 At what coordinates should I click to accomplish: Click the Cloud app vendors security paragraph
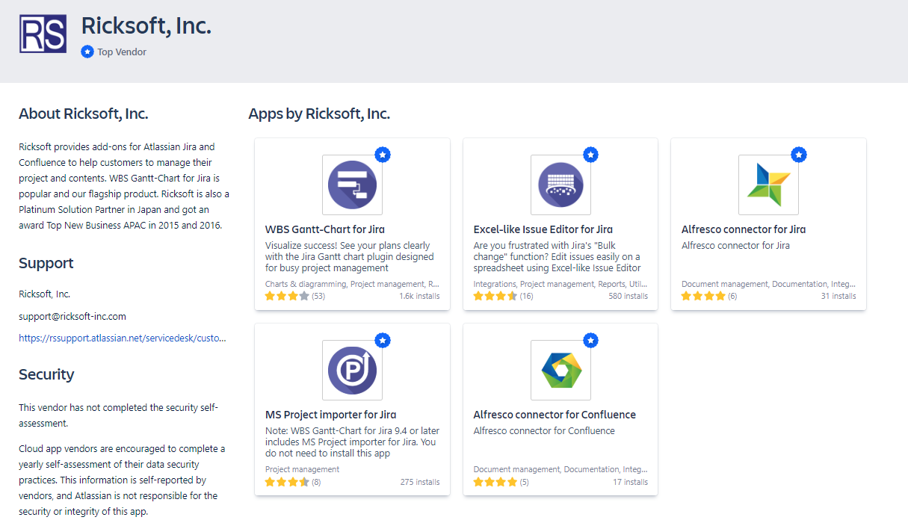pos(122,480)
